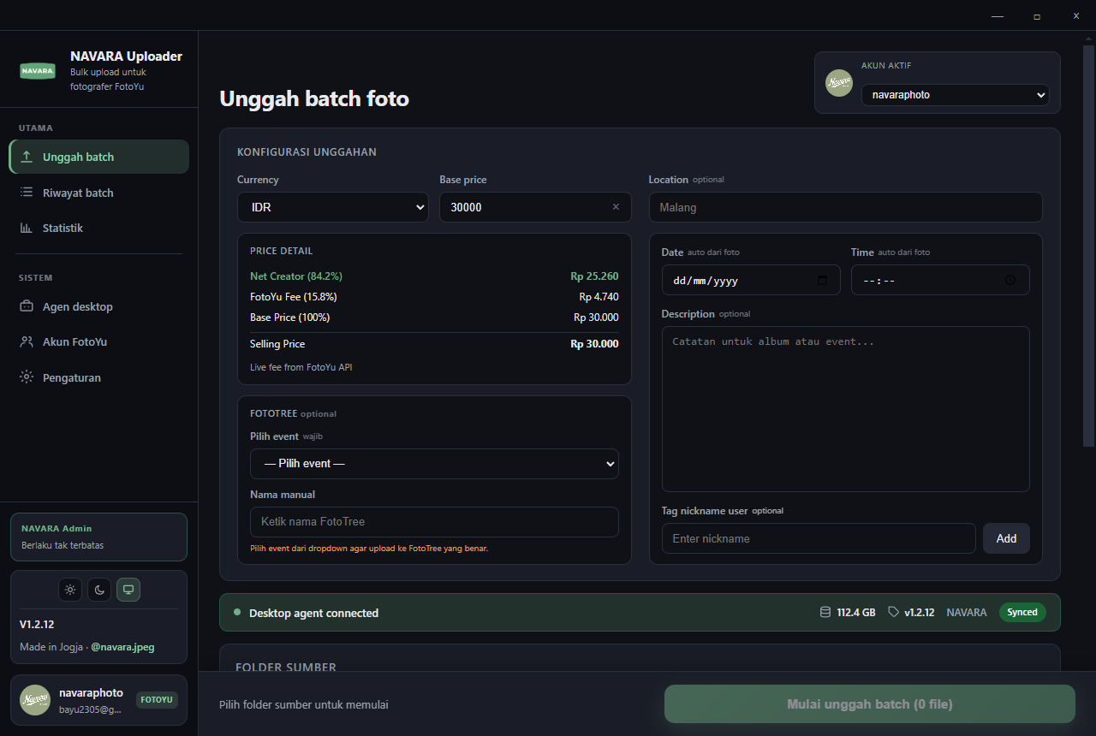
Task: Open the clock picker in Time field
Action: (x=1010, y=280)
